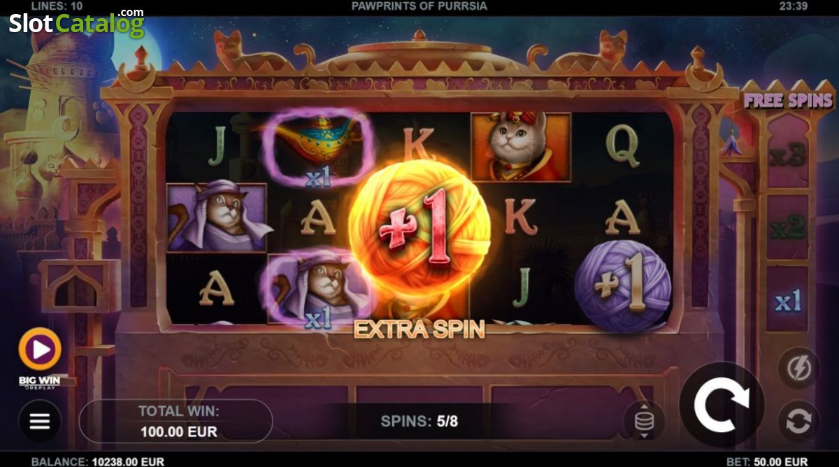Screen dimensions: 839x467
Task: Click the Total Win display
Action: click(x=176, y=421)
